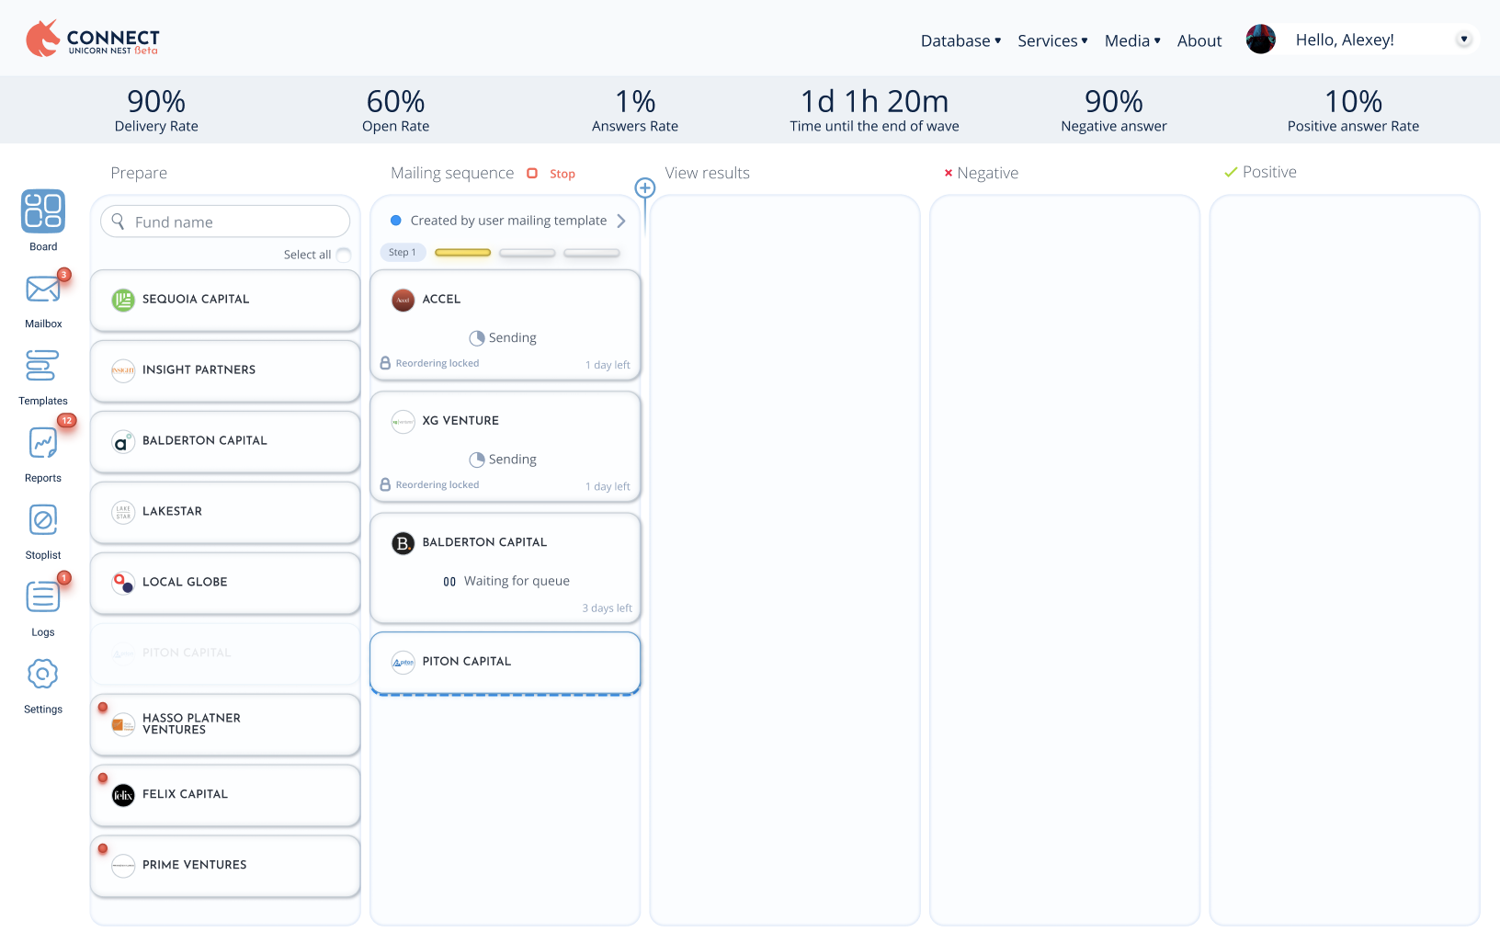Click the third gray step progress bar
This screenshot has width=1500, height=943.
coord(592,253)
